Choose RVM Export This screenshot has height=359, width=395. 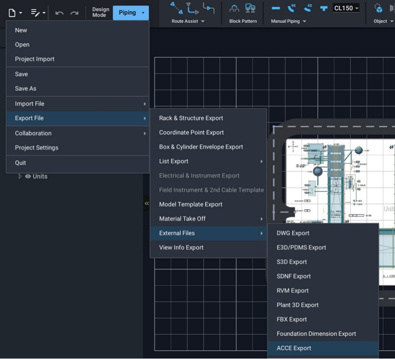[x=323, y=290]
